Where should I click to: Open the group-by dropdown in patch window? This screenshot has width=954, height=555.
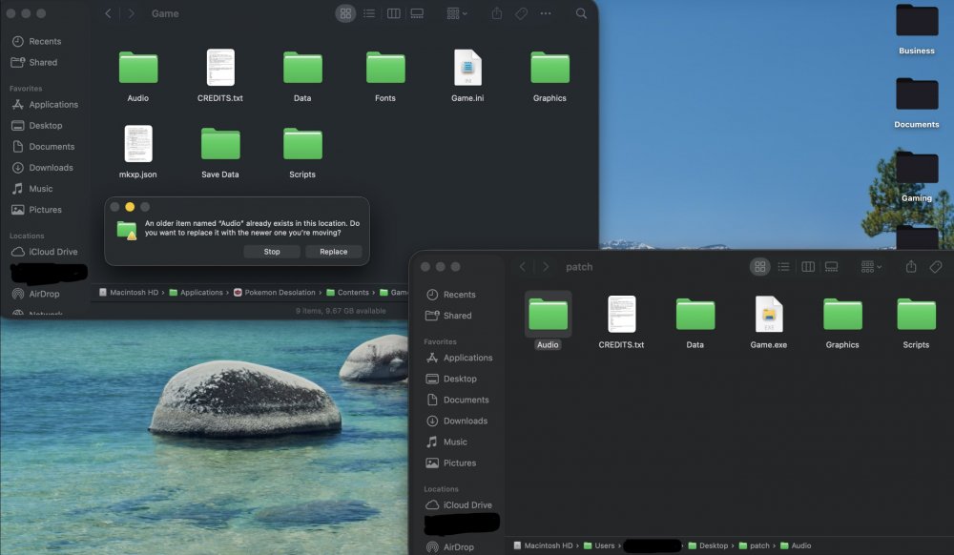tap(871, 267)
